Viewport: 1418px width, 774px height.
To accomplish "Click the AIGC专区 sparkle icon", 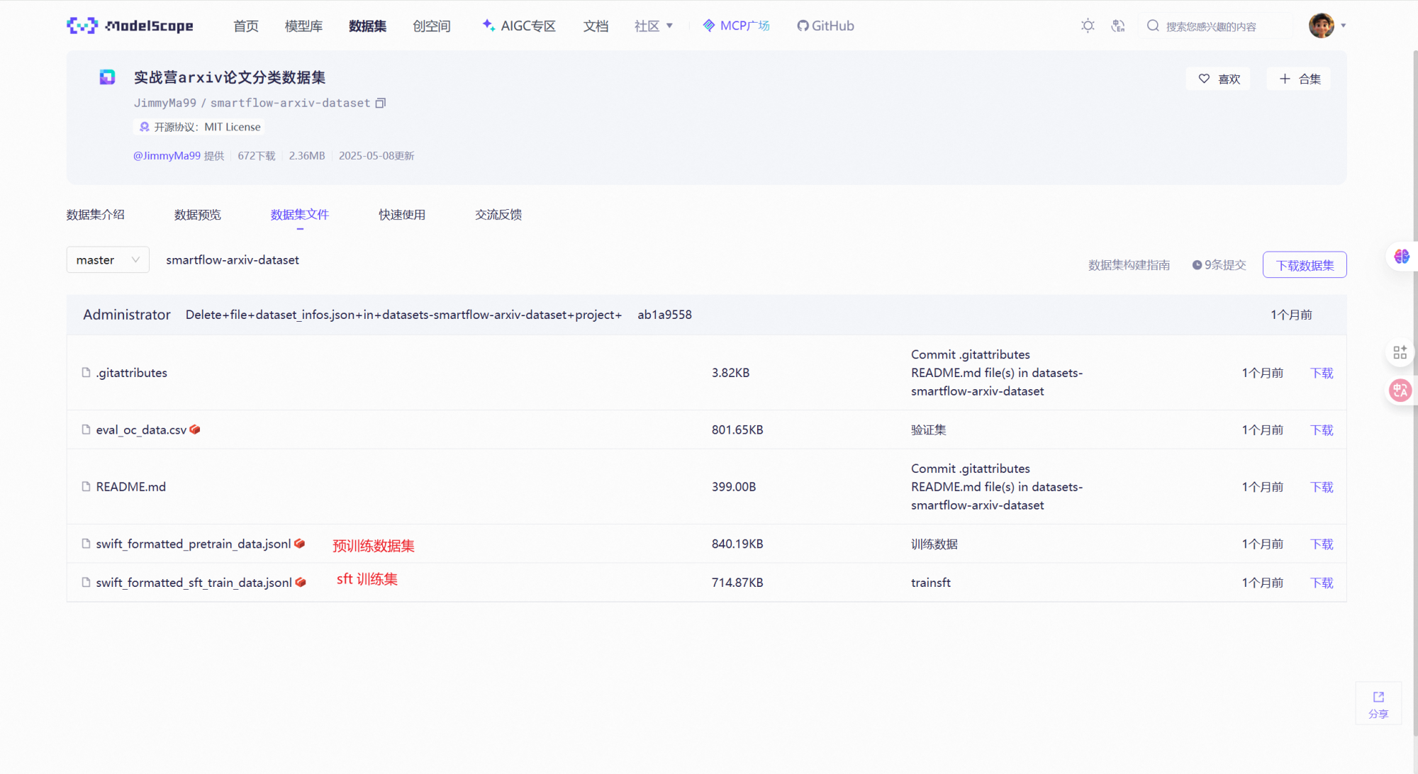I will point(488,26).
